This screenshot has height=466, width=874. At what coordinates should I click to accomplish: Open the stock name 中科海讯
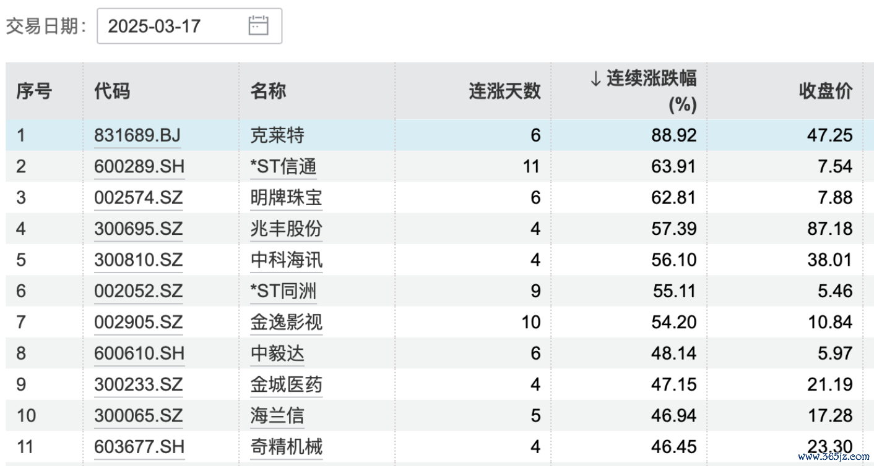tap(286, 260)
